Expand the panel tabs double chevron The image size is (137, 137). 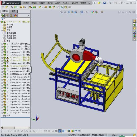[x=28, y=16]
